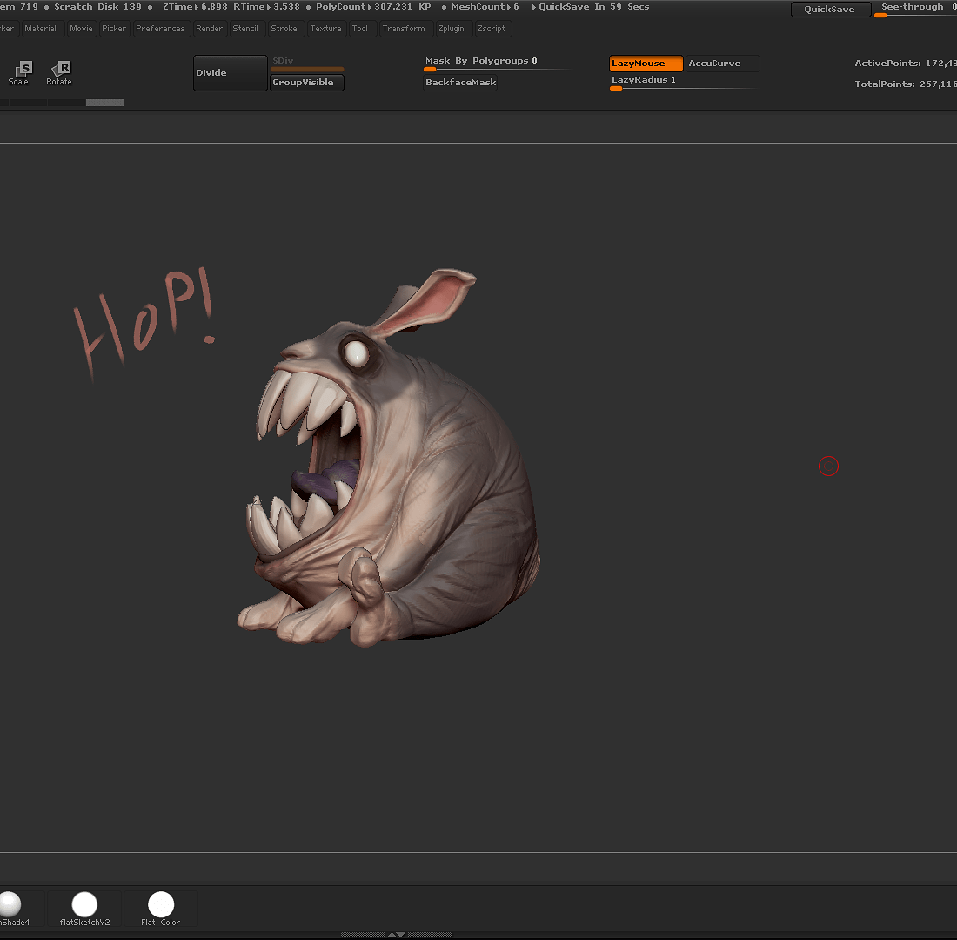Click the TotalPoints count text

pyautogui.click(x=905, y=84)
